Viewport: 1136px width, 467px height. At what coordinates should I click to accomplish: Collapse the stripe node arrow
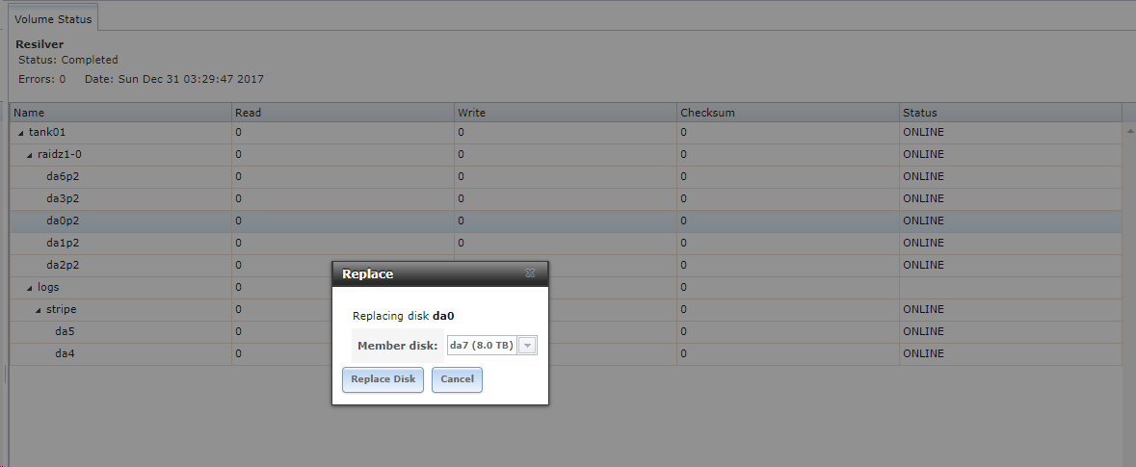point(39,310)
